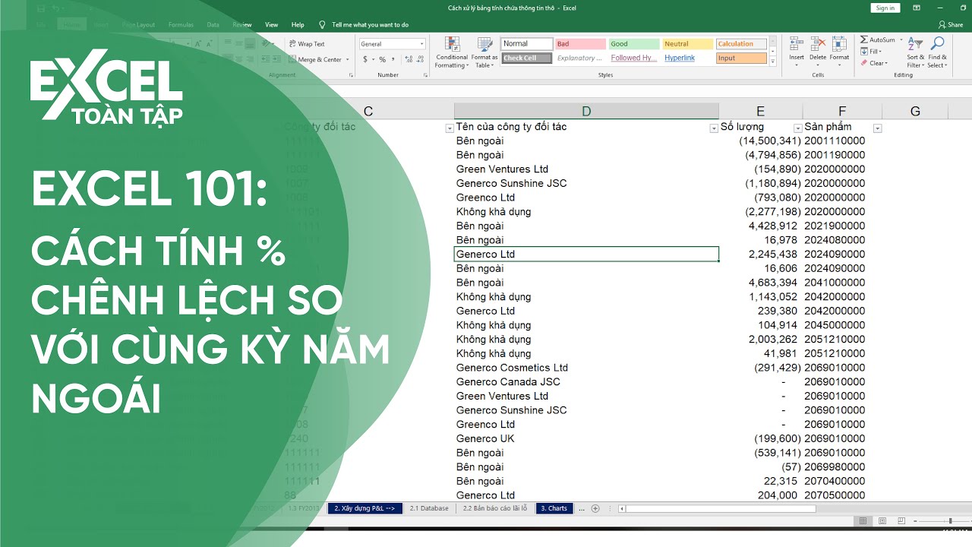Click the Clear eraser icon

click(864, 63)
